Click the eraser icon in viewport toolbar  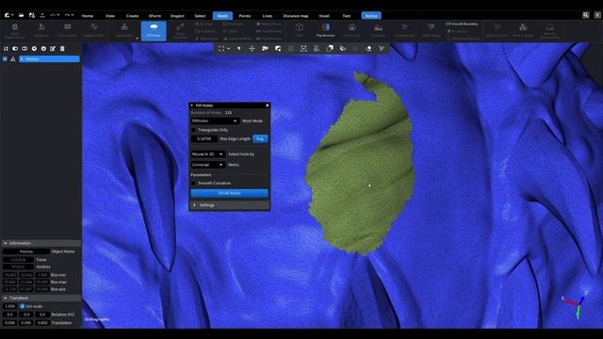368,48
